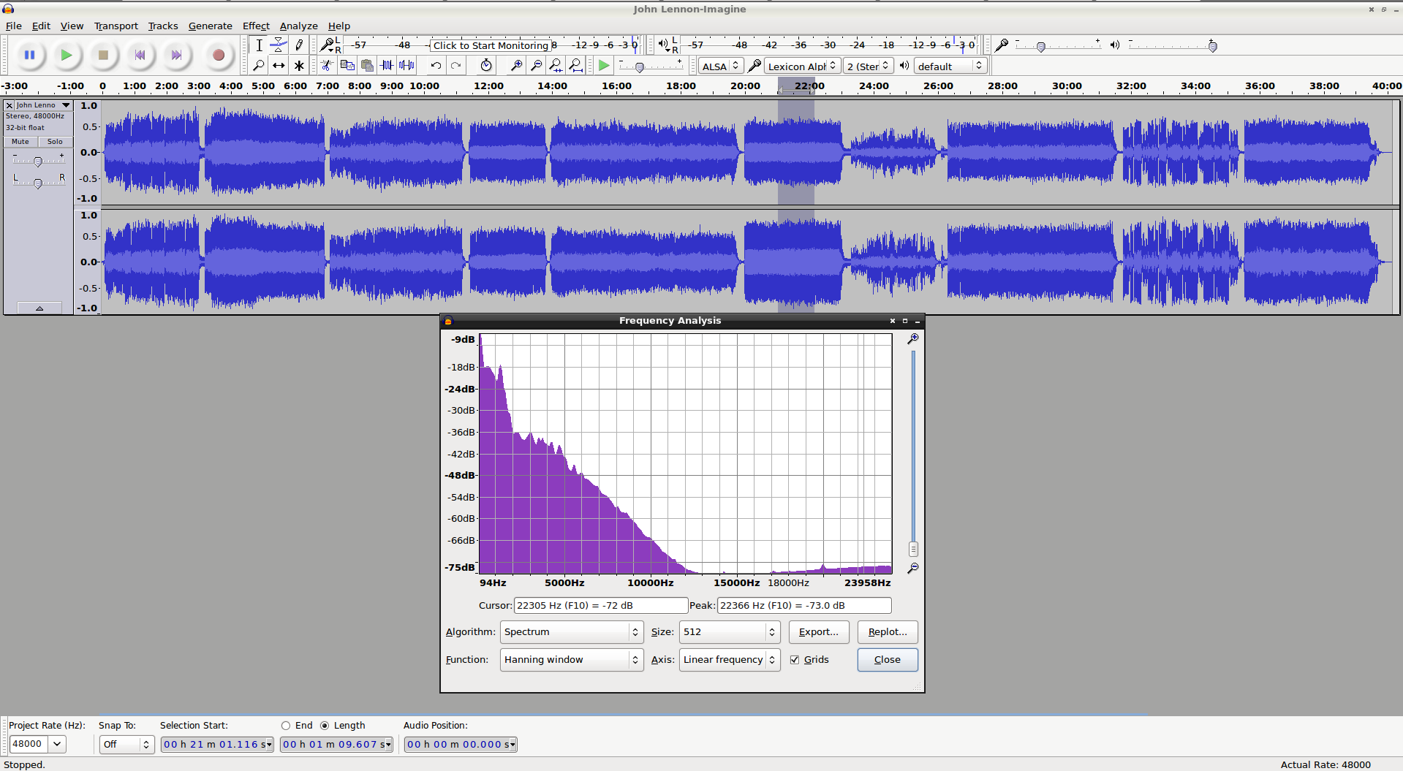1403x771 pixels.
Task: Close the Frequency Analysis dialog via Close button
Action: click(888, 660)
